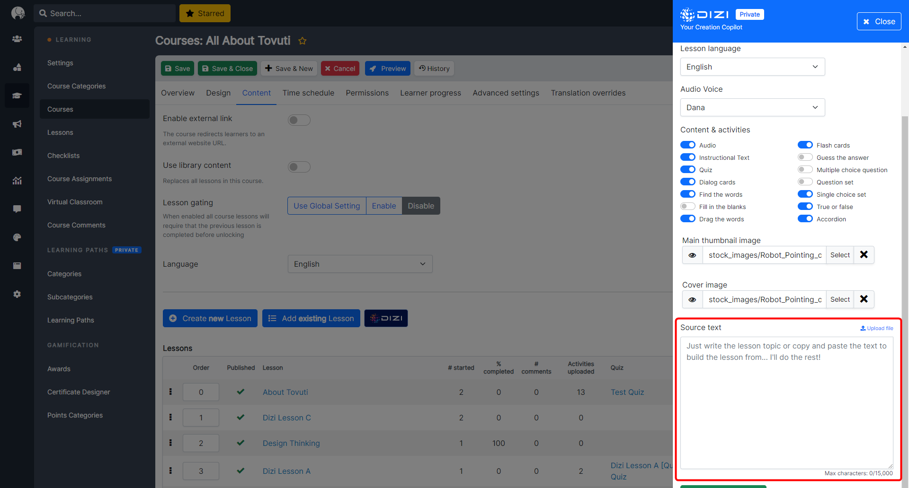Switch to the Overview tab

[x=178, y=93]
